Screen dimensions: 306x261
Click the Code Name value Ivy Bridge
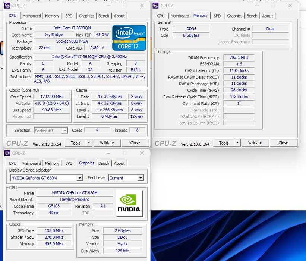click(53, 35)
